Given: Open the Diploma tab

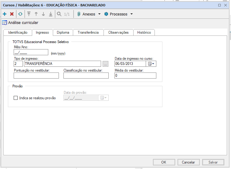Looking at the screenshot, I should pos(63,32).
